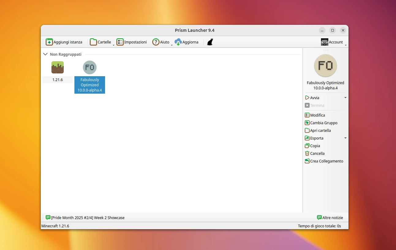Expand the Esporta dropdown options
Screen dimensions: 396x250
click(x=345, y=138)
